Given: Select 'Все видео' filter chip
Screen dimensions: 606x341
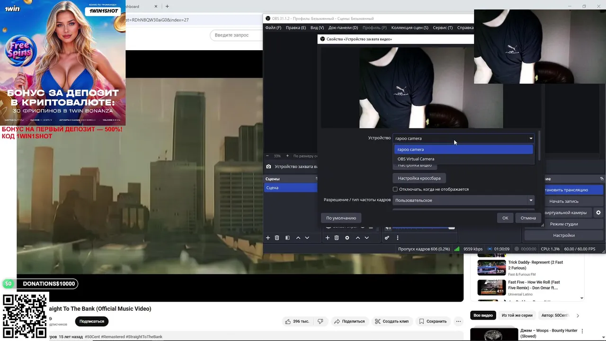Looking at the screenshot, I should pyautogui.click(x=483, y=315).
